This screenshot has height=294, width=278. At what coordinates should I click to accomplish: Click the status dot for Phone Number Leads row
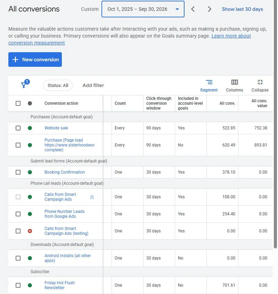(x=30, y=214)
